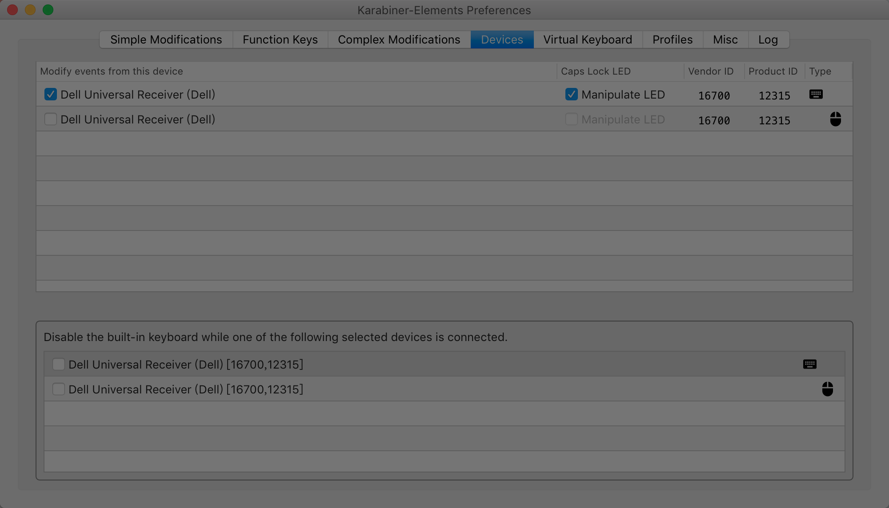View the Log tab
This screenshot has width=889, height=508.
pyautogui.click(x=768, y=40)
